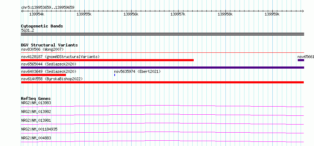Select the magenta NM_001184935 intron line
The height and width of the screenshot is (146, 314).
coord(162,132)
